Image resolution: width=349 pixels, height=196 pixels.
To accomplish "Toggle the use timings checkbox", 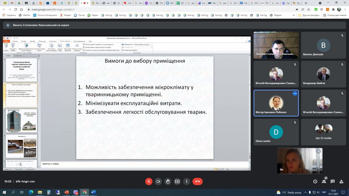I will pyautogui.click(x=84, y=47).
